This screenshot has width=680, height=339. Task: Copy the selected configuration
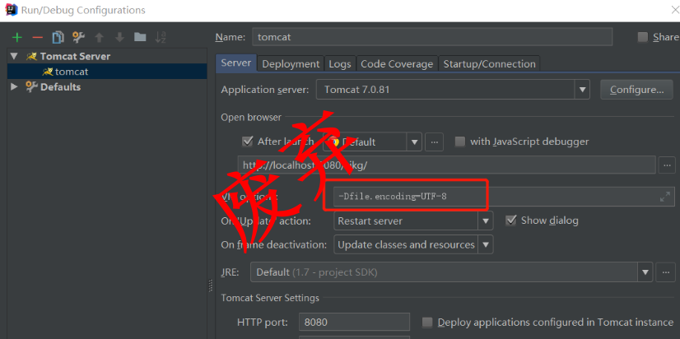pyautogui.click(x=58, y=37)
